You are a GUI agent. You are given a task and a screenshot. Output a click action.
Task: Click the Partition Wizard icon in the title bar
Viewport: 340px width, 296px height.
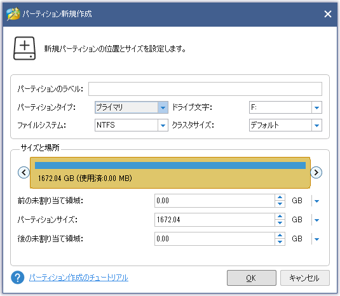point(13,14)
